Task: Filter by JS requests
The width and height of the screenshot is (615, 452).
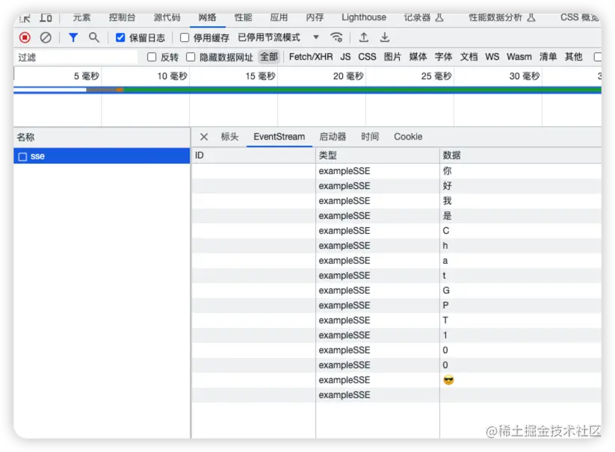Action: [345, 58]
